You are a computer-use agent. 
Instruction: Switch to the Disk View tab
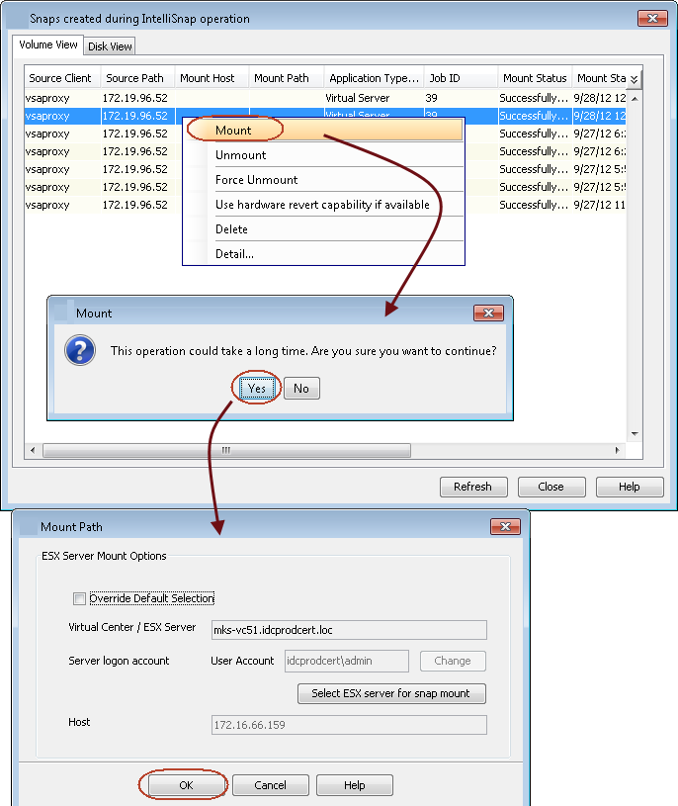[110, 46]
